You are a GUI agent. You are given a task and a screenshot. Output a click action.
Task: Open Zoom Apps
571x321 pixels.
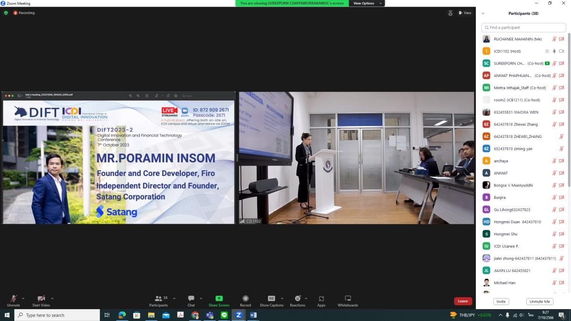(x=321, y=301)
